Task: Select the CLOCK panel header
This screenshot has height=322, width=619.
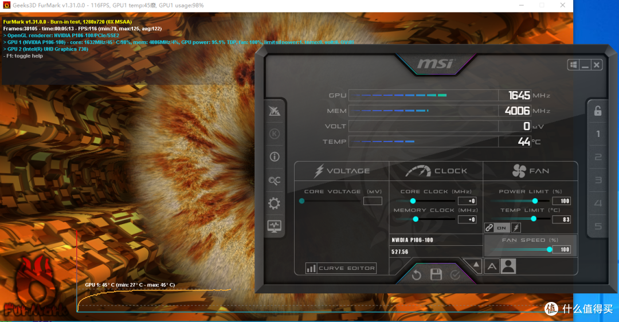Action: click(436, 171)
